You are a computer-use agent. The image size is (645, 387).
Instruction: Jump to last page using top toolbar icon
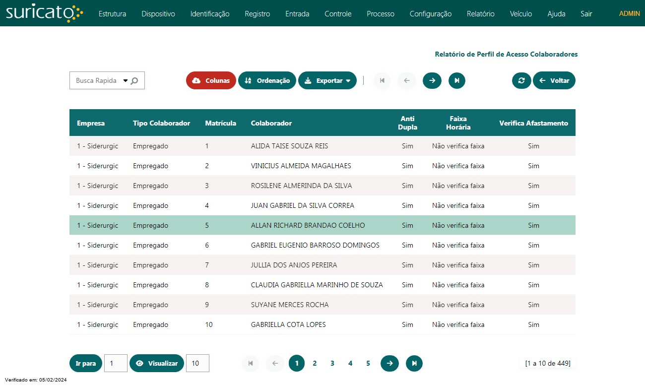pyautogui.click(x=456, y=80)
